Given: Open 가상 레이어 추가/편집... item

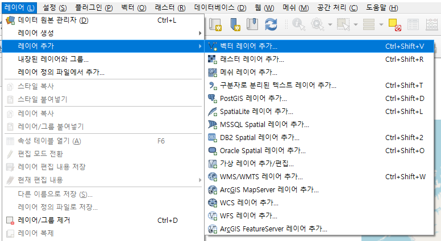Looking at the screenshot, I should (319, 163).
